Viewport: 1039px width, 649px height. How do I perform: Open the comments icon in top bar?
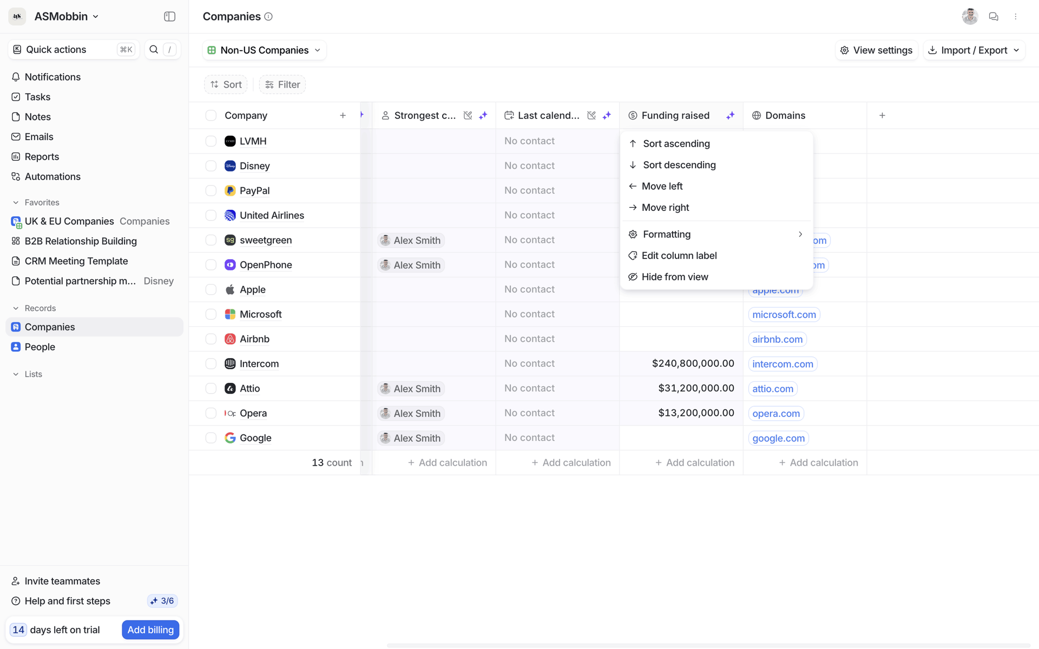tap(994, 17)
